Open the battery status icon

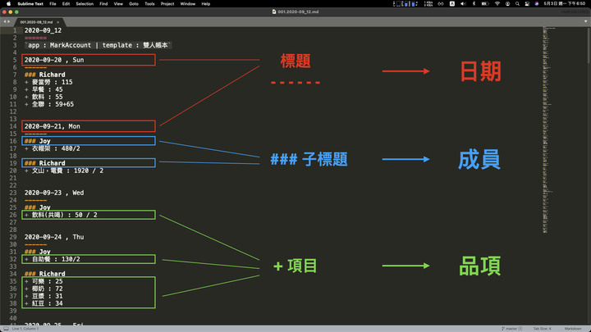pyautogui.click(x=485, y=4)
